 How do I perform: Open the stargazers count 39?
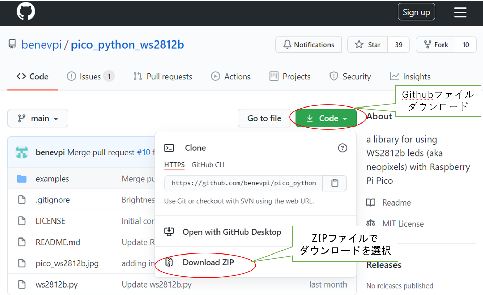(x=399, y=45)
